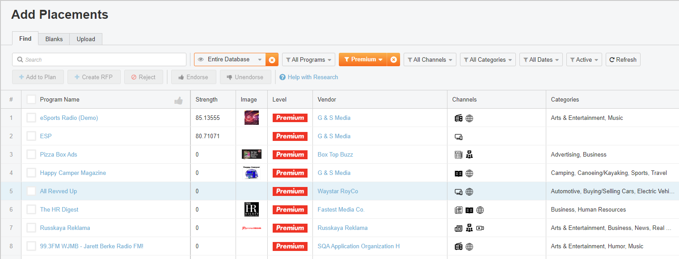Viewport: 679px width, 259px height.
Task: Click the Help with Research question icon
Action: [x=283, y=77]
